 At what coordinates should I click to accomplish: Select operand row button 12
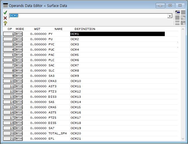click(x=9, y=91)
